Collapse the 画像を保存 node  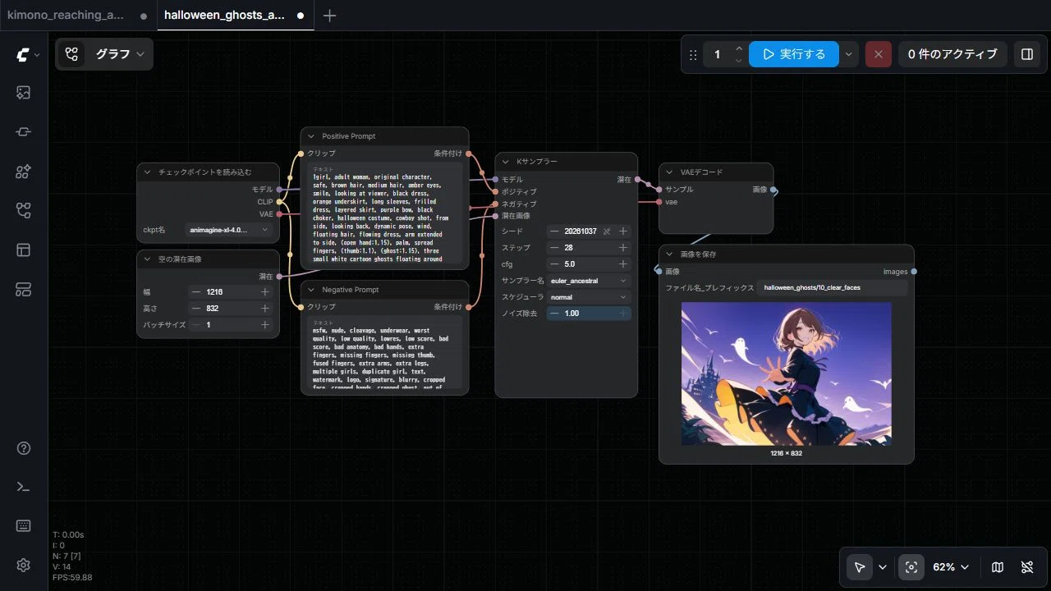(669, 254)
